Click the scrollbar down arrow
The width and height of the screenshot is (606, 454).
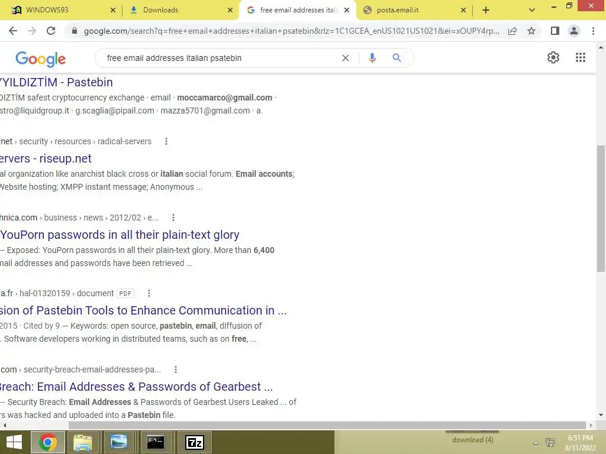coord(601,415)
